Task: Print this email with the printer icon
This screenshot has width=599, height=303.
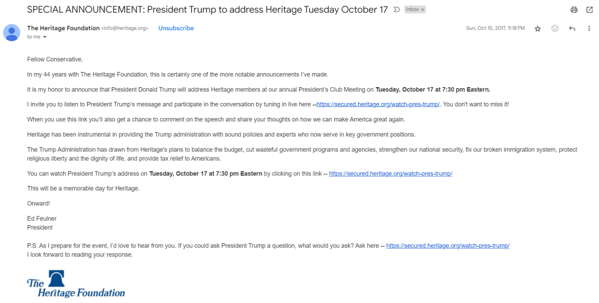Action: coord(574,10)
